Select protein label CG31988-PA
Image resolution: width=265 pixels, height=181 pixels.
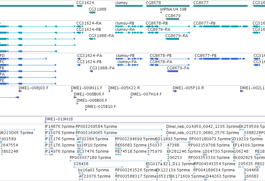[x=102, y=68]
